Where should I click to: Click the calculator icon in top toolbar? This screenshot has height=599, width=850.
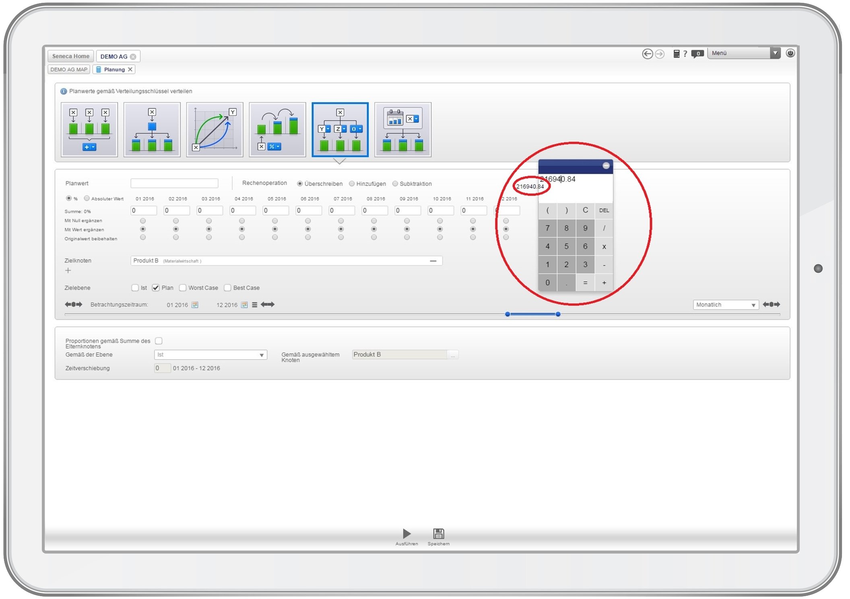pyautogui.click(x=676, y=54)
